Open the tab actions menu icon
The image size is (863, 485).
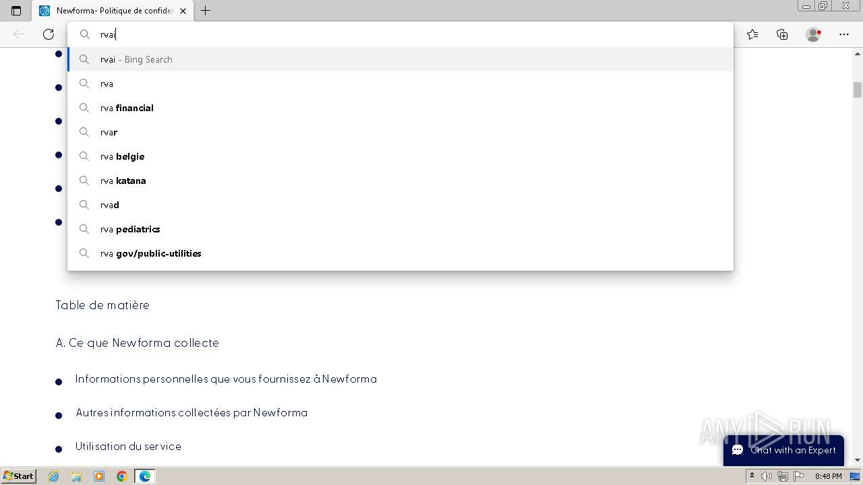click(16, 11)
